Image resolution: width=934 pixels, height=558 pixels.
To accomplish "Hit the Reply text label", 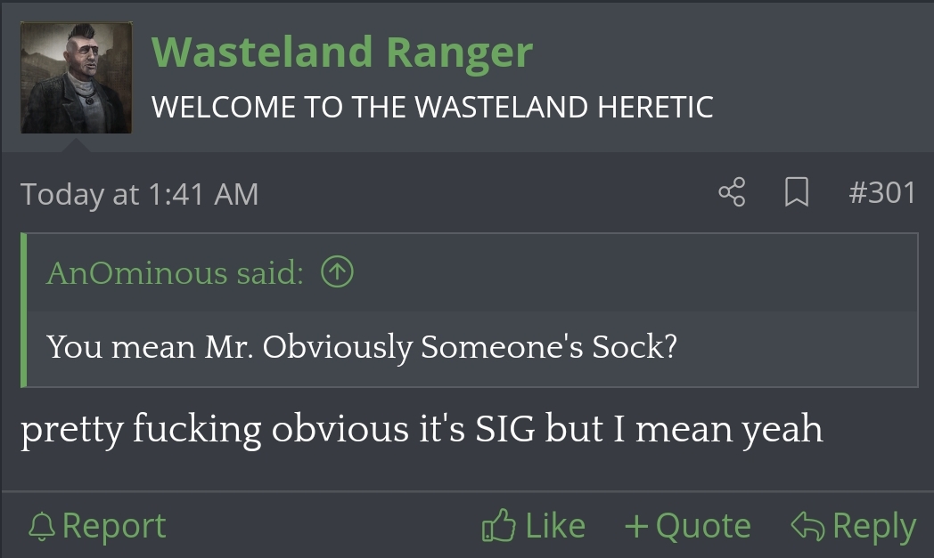I will pos(873,527).
